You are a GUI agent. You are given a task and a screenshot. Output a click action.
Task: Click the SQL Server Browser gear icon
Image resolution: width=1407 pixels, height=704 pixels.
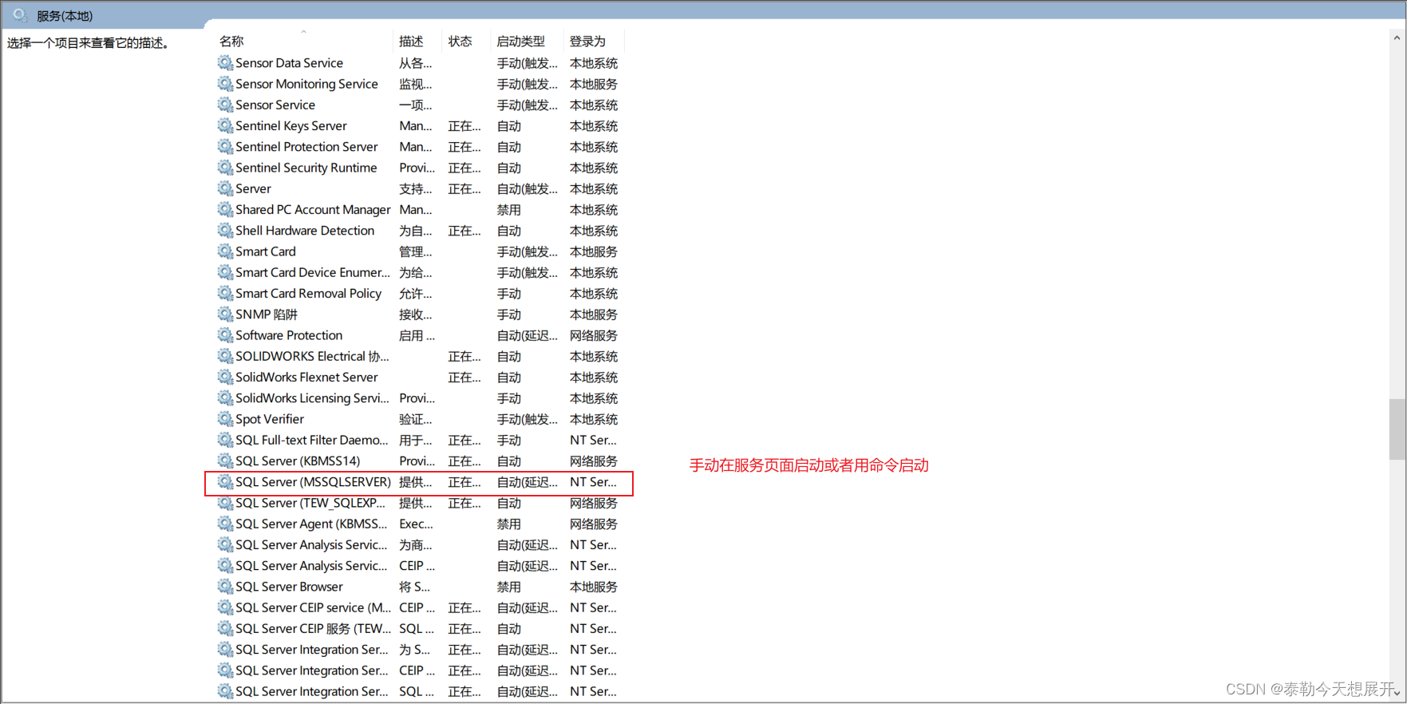point(225,587)
